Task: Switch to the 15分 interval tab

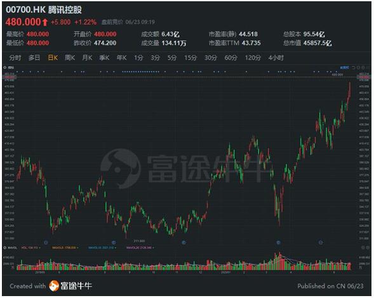Action: point(190,58)
